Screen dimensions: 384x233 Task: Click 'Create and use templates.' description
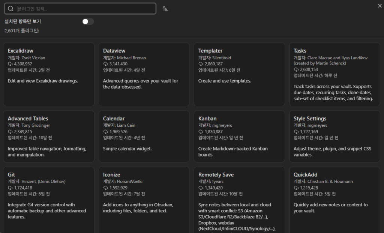pyautogui.click(x=225, y=81)
